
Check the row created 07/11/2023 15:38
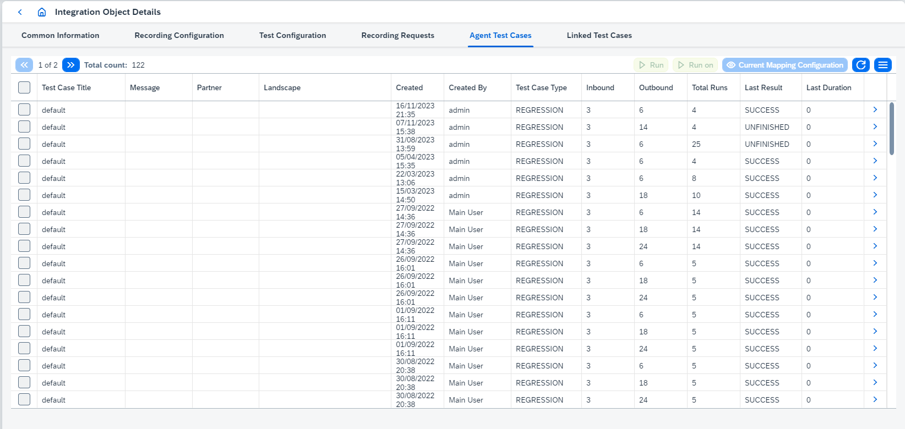[24, 127]
